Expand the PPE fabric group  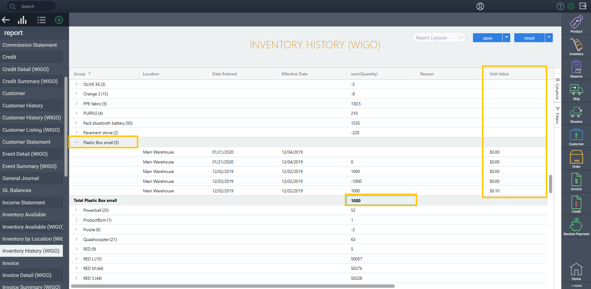pyautogui.click(x=76, y=103)
